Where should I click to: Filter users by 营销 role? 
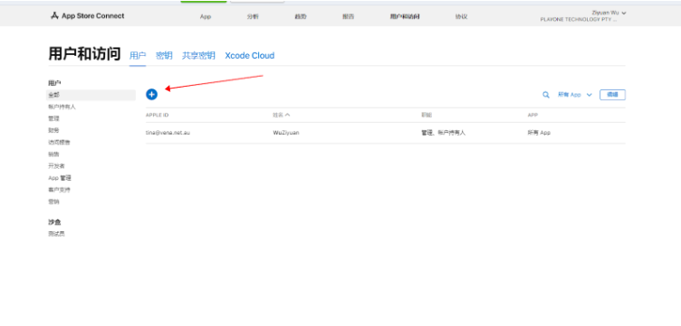53,201
